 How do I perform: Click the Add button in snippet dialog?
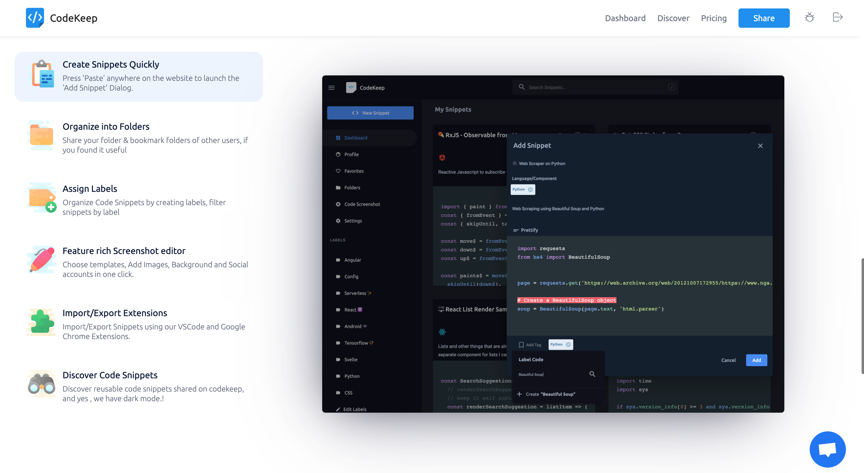[x=757, y=360]
